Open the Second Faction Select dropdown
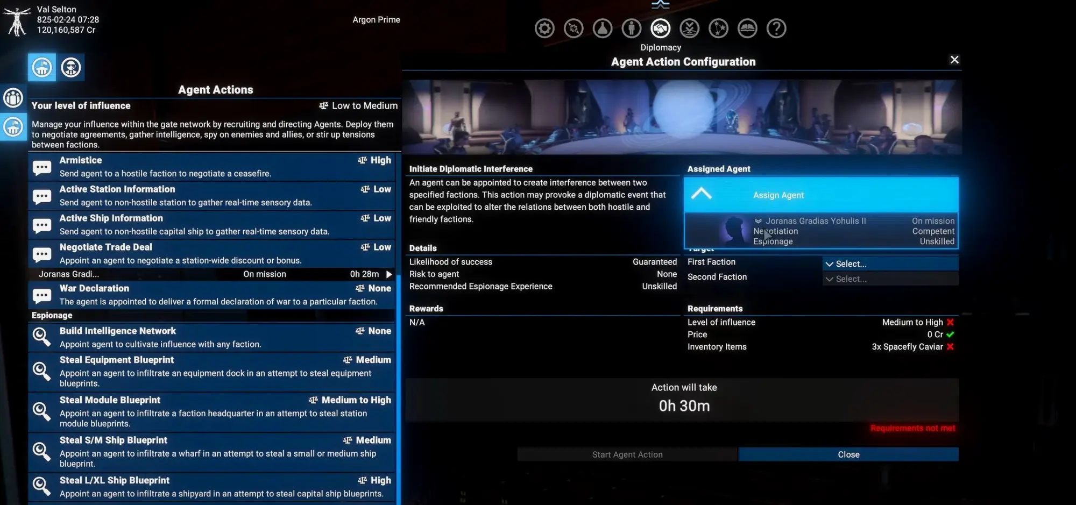This screenshot has height=505, width=1076. 890,279
